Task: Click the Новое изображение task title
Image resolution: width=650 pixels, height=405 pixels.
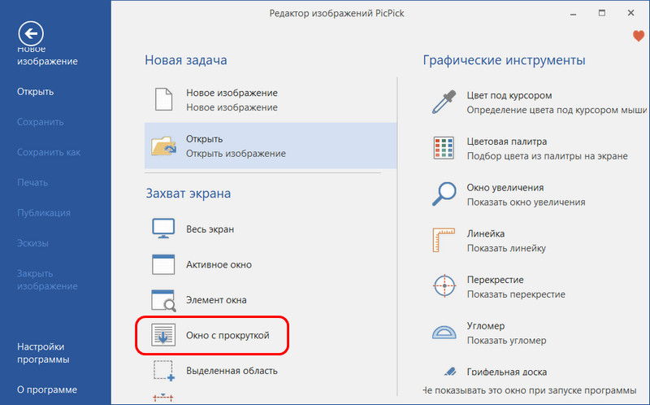Action: (x=232, y=93)
